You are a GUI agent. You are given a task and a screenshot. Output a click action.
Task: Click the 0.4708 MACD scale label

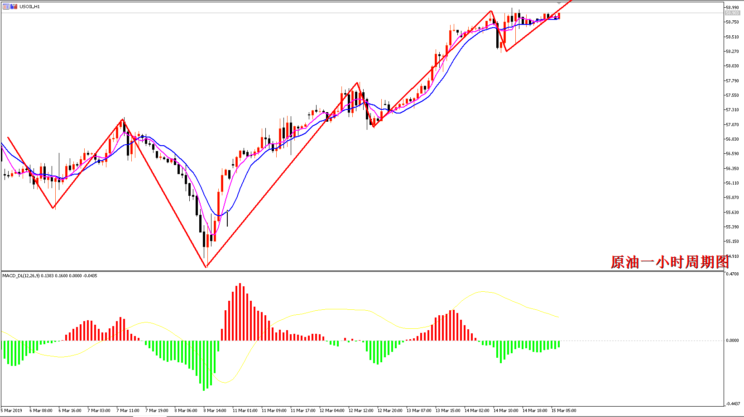pos(732,274)
